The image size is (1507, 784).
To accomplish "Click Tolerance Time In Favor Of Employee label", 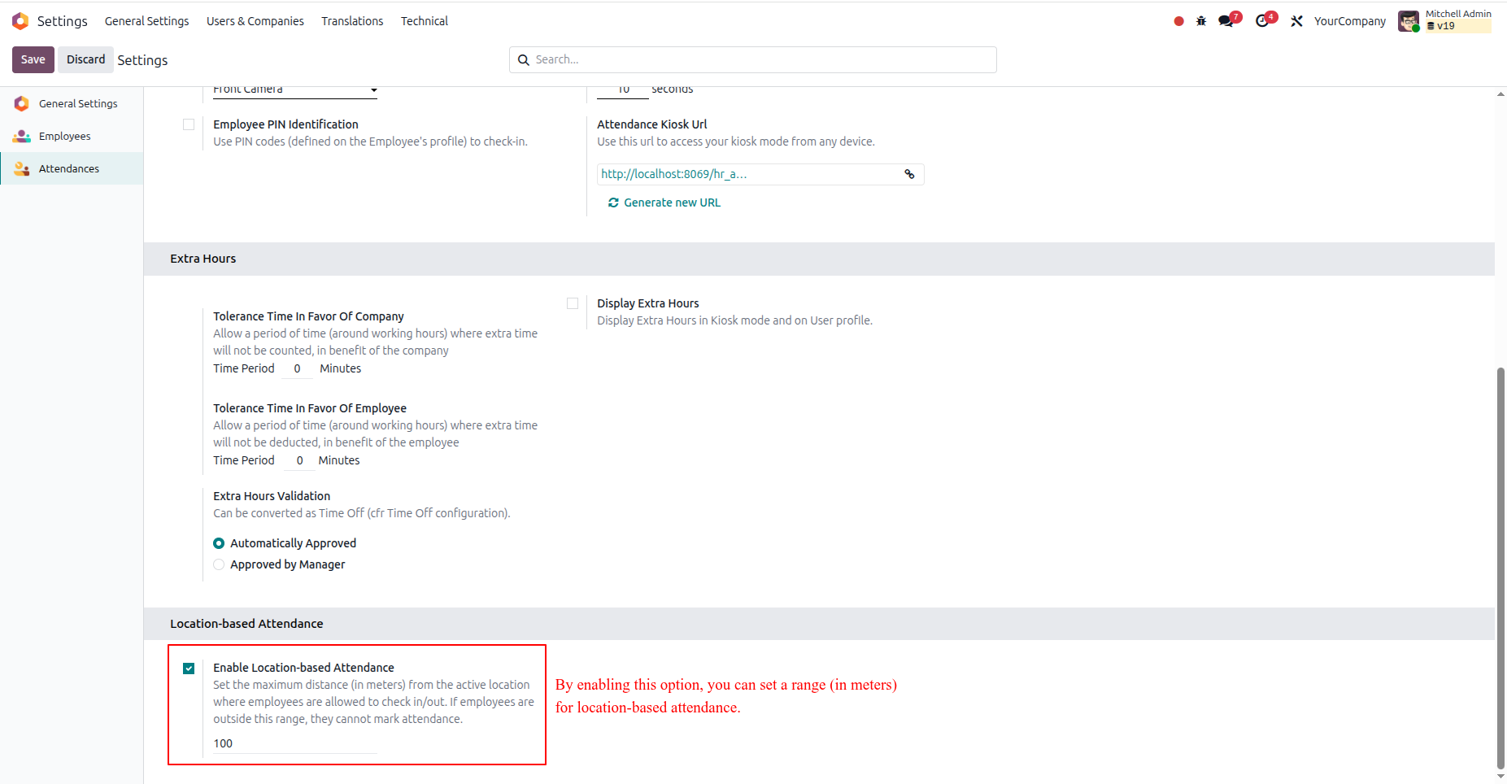I will tap(310, 408).
